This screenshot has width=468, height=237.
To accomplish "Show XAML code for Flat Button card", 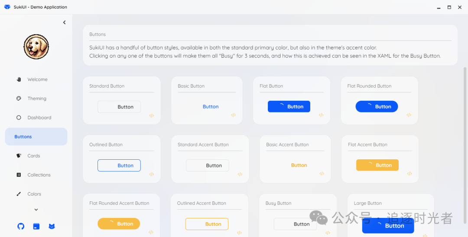I will 321,115.
